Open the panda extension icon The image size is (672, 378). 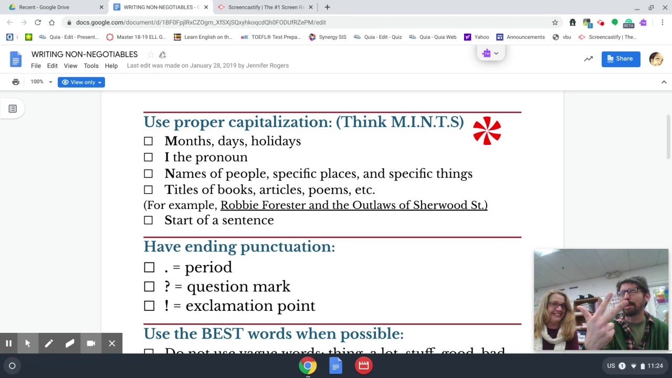[573, 23]
